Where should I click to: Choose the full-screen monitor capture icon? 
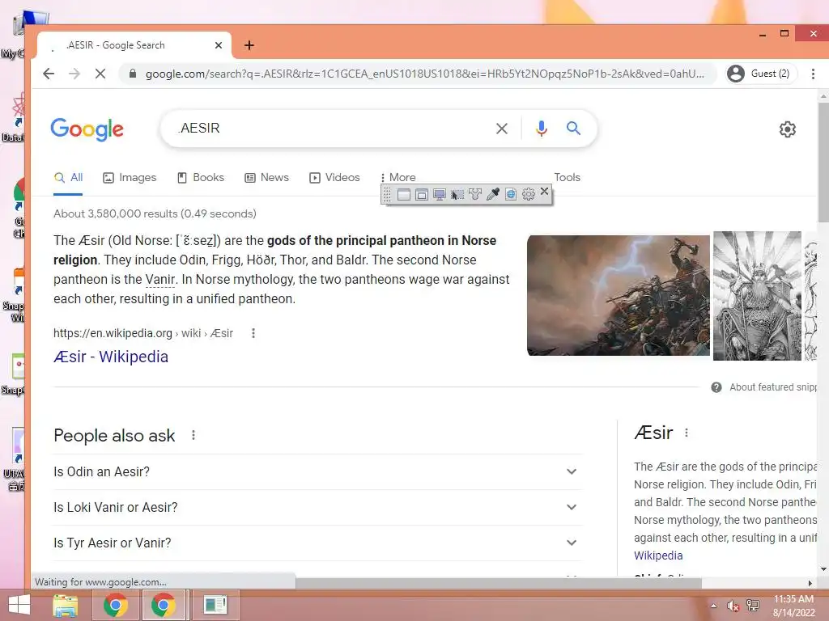click(440, 195)
